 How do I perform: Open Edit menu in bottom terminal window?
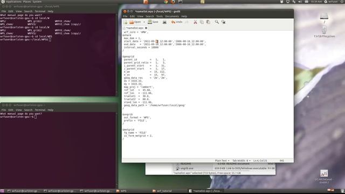(11, 110)
